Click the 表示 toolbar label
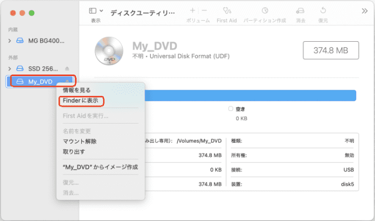 pos(96,21)
